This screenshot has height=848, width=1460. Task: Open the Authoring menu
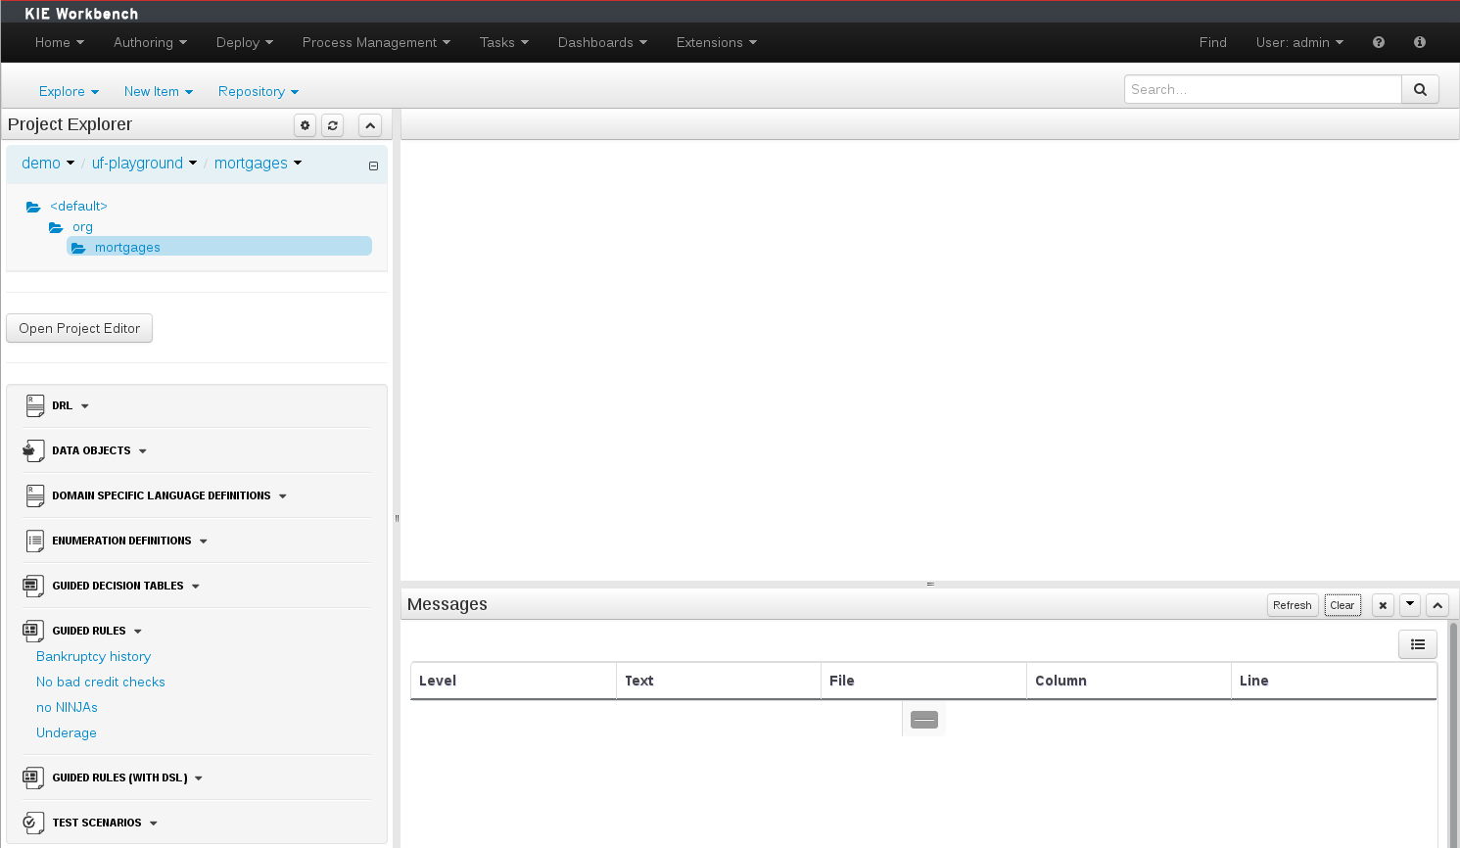tap(150, 42)
